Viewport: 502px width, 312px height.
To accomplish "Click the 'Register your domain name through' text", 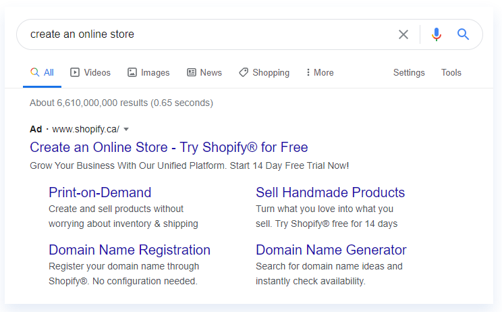I will pyautogui.click(x=124, y=266).
